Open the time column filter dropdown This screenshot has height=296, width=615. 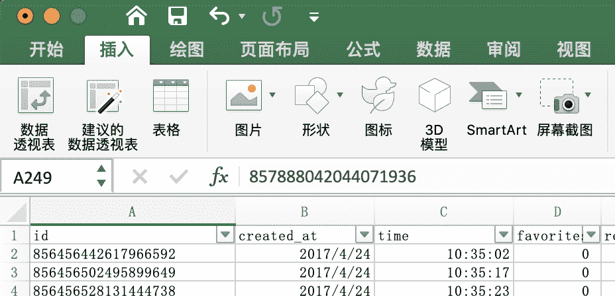click(503, 235)
